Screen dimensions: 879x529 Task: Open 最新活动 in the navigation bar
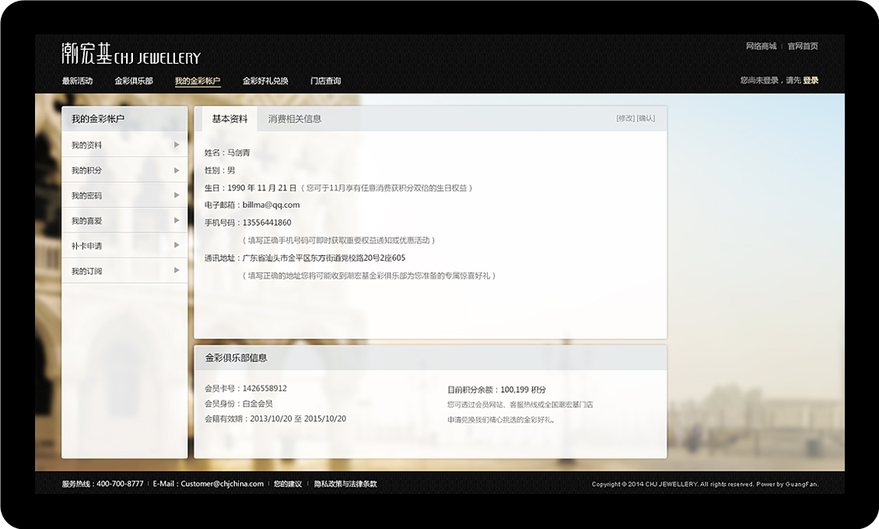click(x=77, y=81)
